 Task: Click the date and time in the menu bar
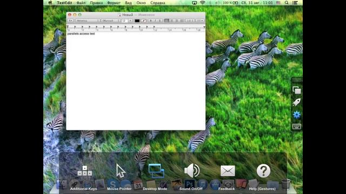[257, 3]
